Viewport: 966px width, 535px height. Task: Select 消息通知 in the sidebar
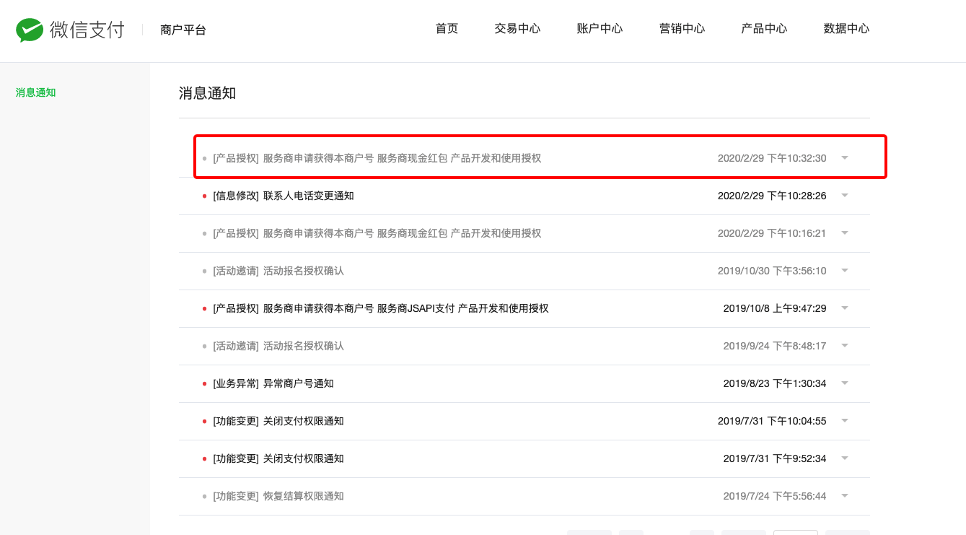35,92
